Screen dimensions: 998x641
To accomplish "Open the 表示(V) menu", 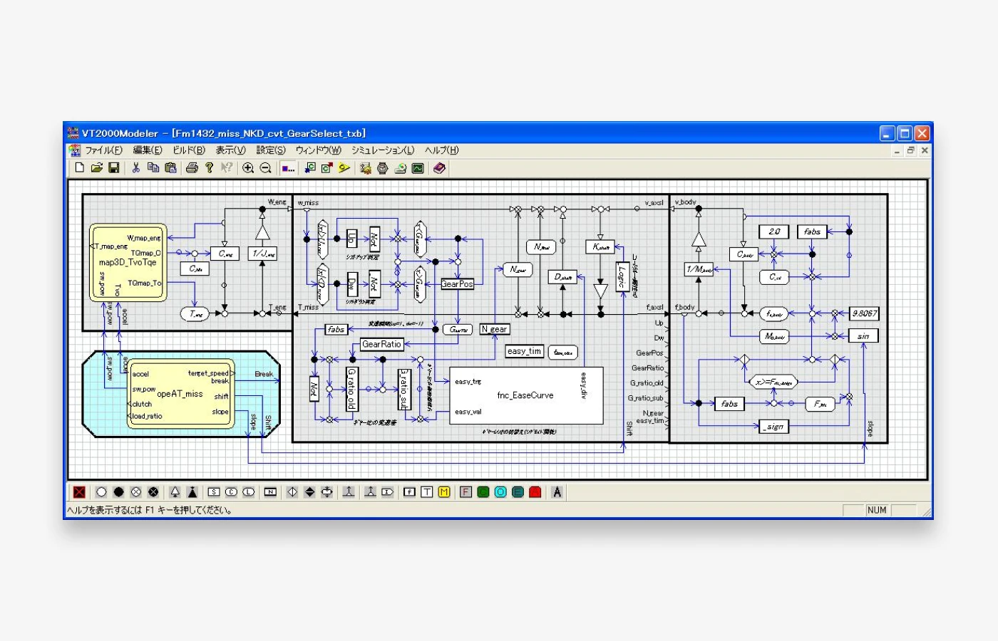I will click(x=230, y=150).
